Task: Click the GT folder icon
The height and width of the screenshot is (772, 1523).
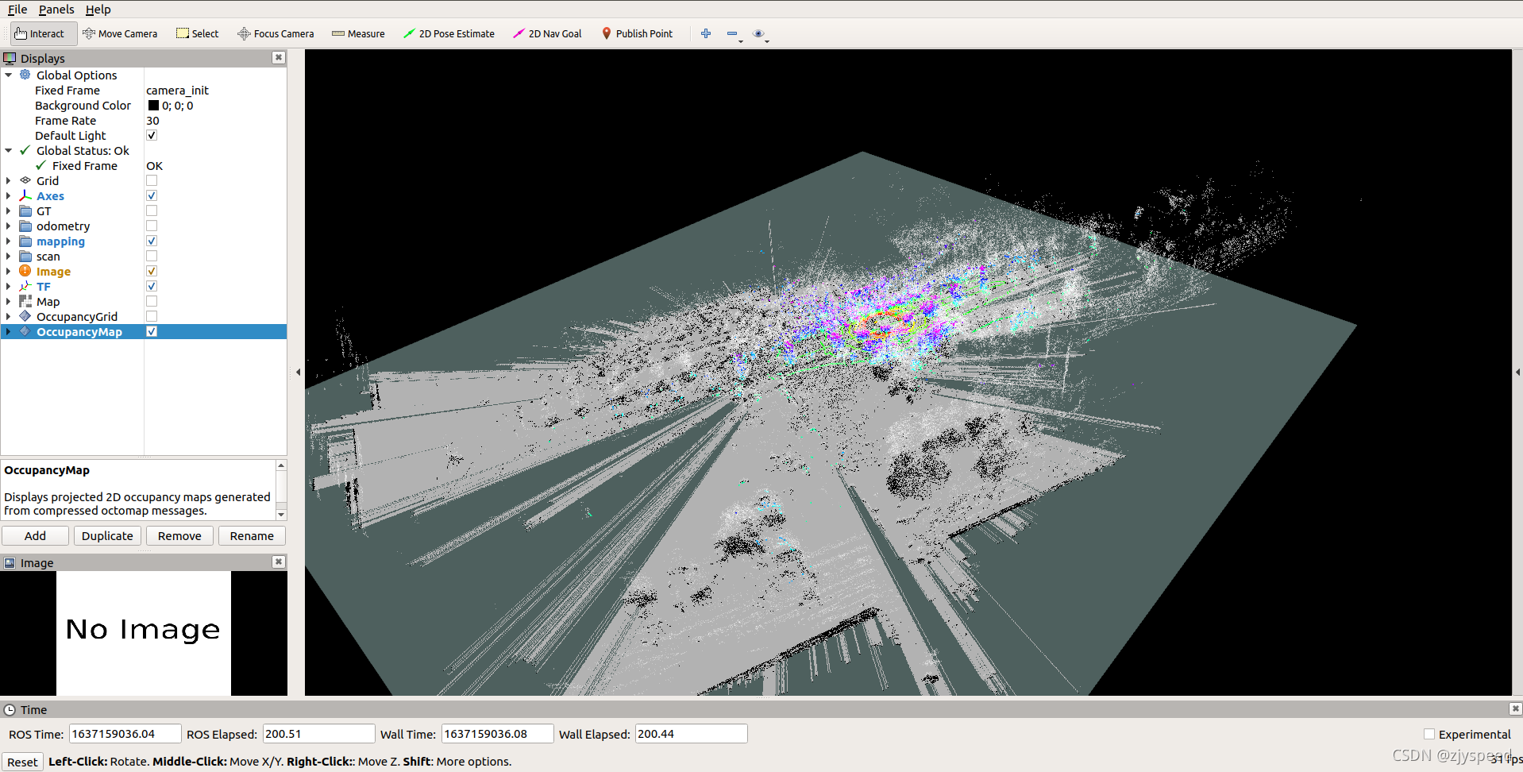Action: [25, 211]
